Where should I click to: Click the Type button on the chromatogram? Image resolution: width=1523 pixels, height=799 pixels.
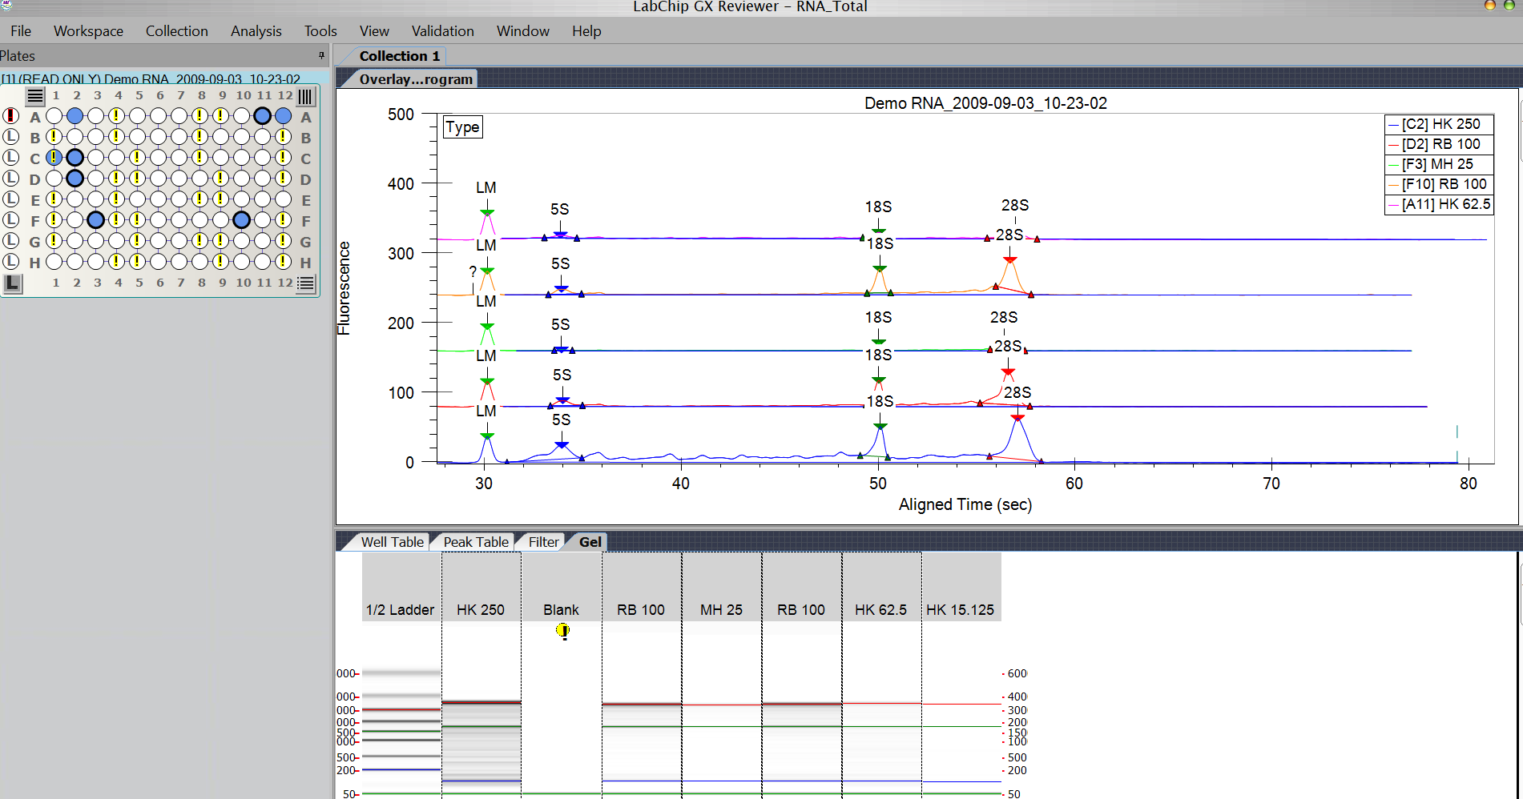(462, 126)
